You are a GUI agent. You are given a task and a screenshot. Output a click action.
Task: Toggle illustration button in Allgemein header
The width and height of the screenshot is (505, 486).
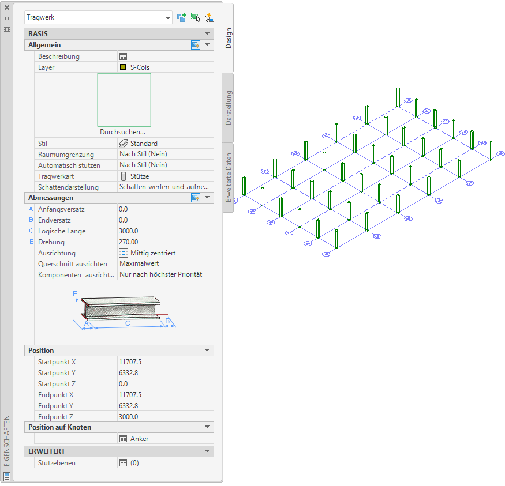(x=196, y=45)
